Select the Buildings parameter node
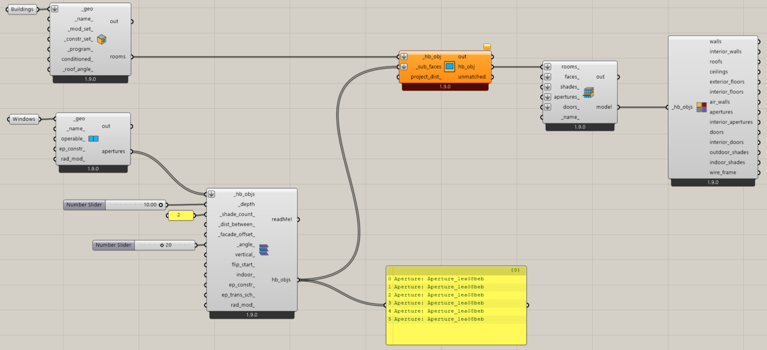This screenshot has height=350, width=767. (22, 9)
